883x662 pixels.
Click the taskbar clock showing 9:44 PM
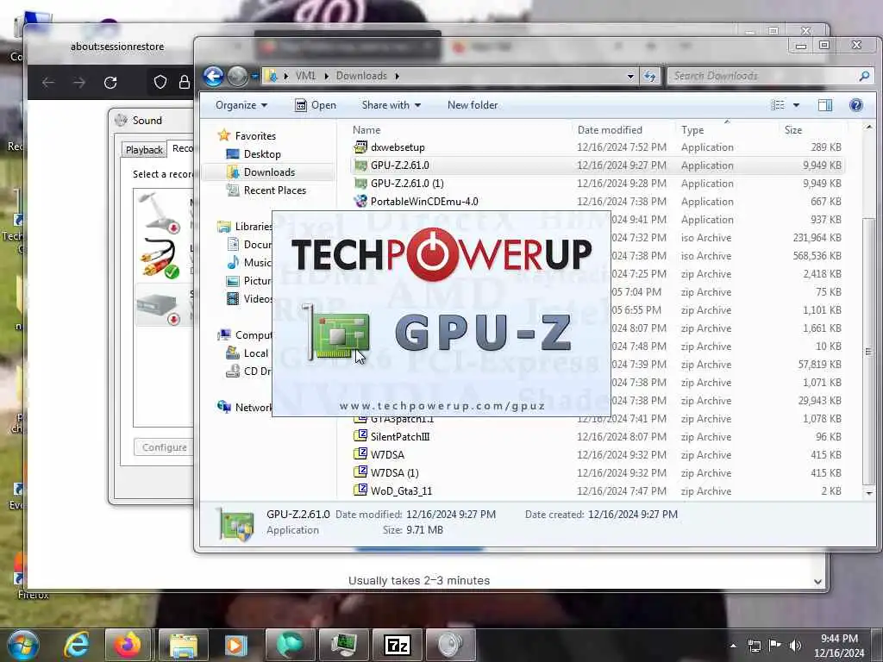[x=838, y=646]
